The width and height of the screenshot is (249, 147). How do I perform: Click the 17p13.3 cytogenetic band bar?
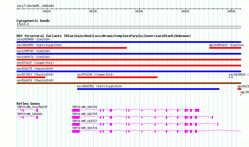(129, 27)
